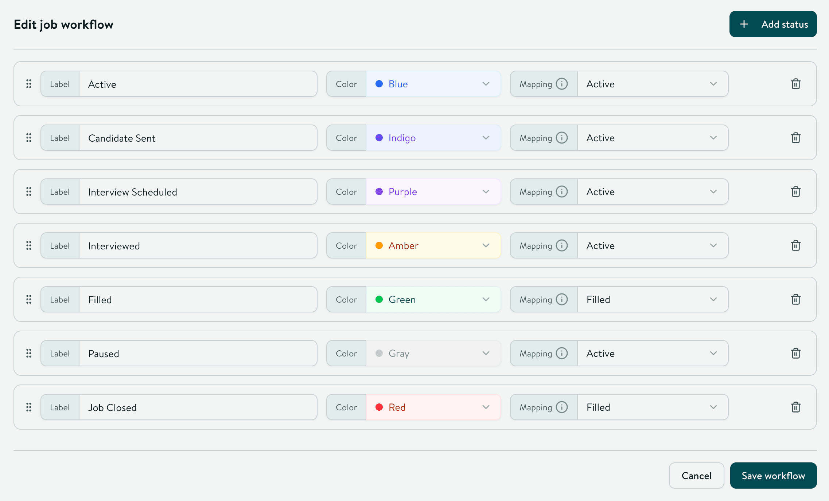The image size is (829, 501).
Task: Click the green color dot for "Filled"
Action: point(380,299)
